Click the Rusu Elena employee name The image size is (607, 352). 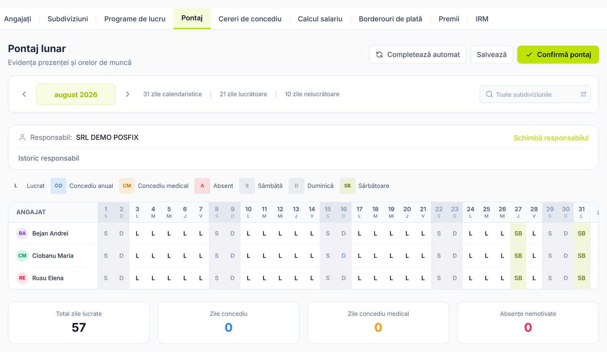tap(48, 278)
